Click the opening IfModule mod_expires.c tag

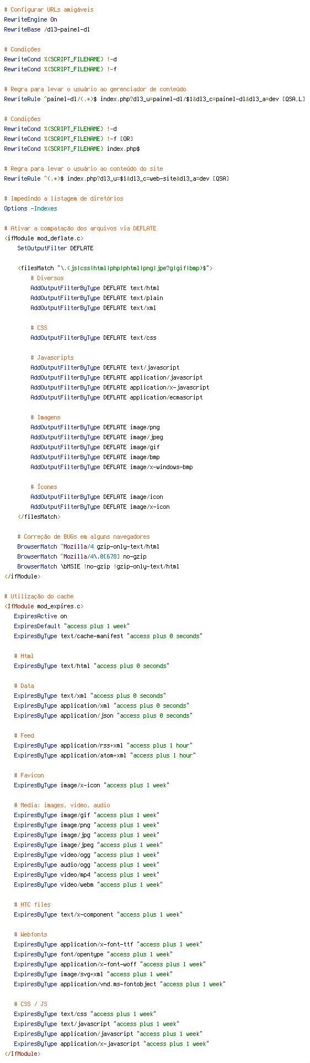pos(44,606)
